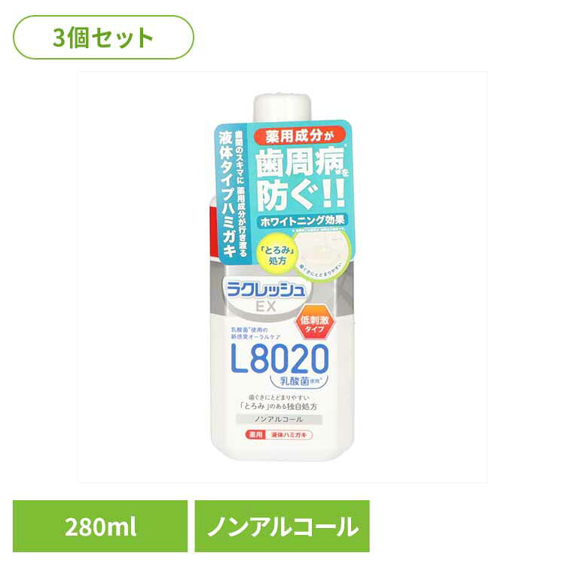Click the 「とろみ」のある独自処方 text line
The image size is (565, 565).
click(x=278, y=407)
